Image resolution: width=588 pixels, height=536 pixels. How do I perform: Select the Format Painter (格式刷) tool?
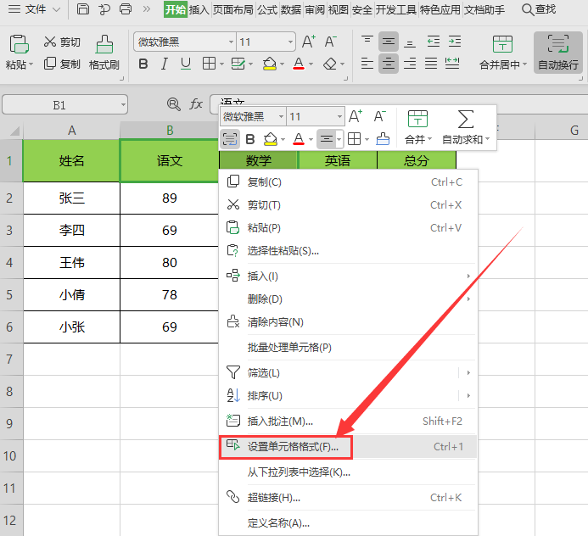(x=104, y=53)
